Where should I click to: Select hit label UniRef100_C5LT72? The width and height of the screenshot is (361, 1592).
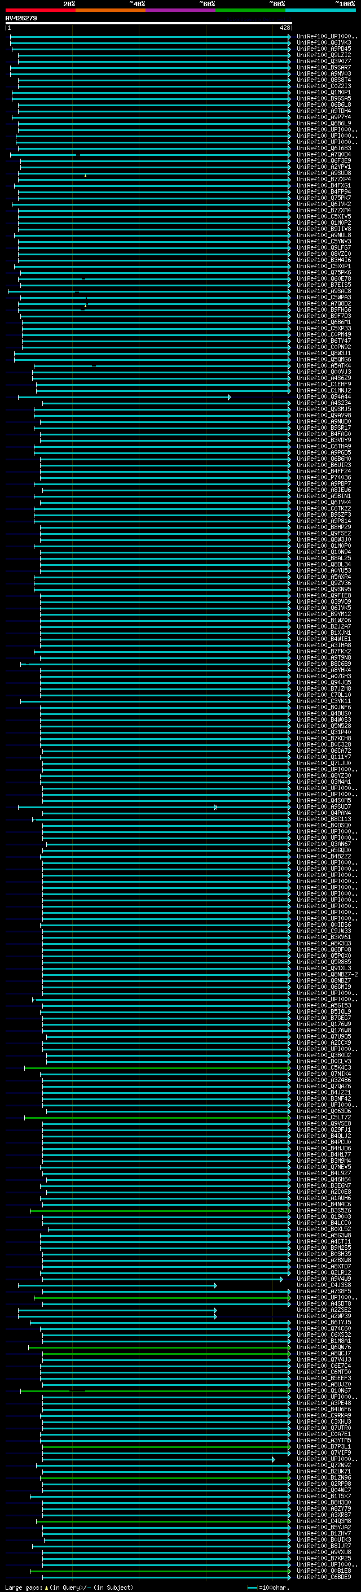click(x=323, y=1118)
